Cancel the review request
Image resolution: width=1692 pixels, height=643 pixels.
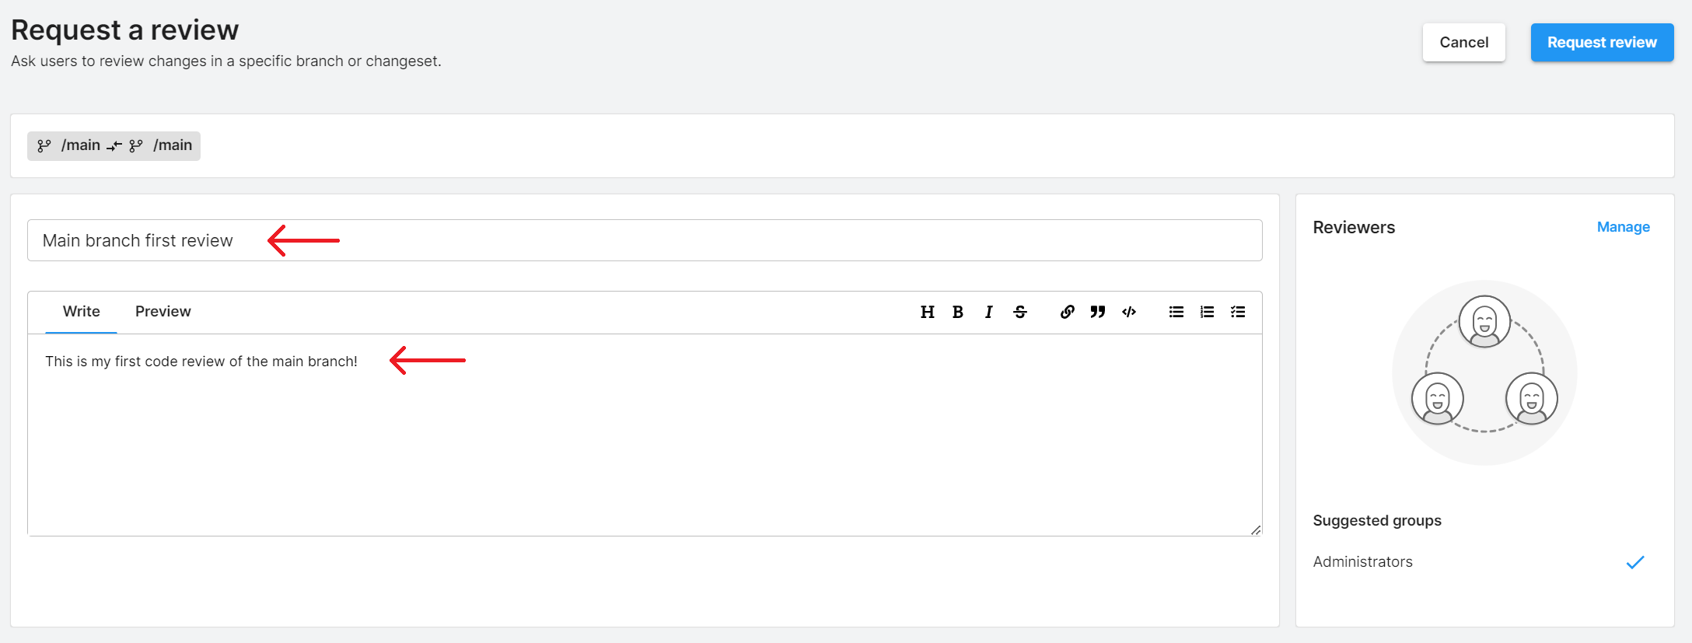click(1463, 43)
